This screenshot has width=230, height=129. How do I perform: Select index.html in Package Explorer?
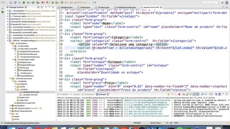pyautogui.click(x=24, y=100)
